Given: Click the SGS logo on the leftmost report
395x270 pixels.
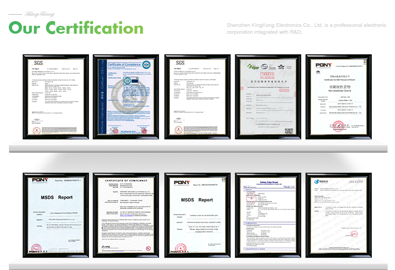Looking at the screenshot, I should pyautogui.click(x=38, y=63).
